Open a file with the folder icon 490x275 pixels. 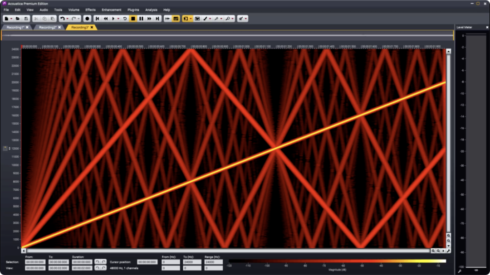[x=18, y=19]
